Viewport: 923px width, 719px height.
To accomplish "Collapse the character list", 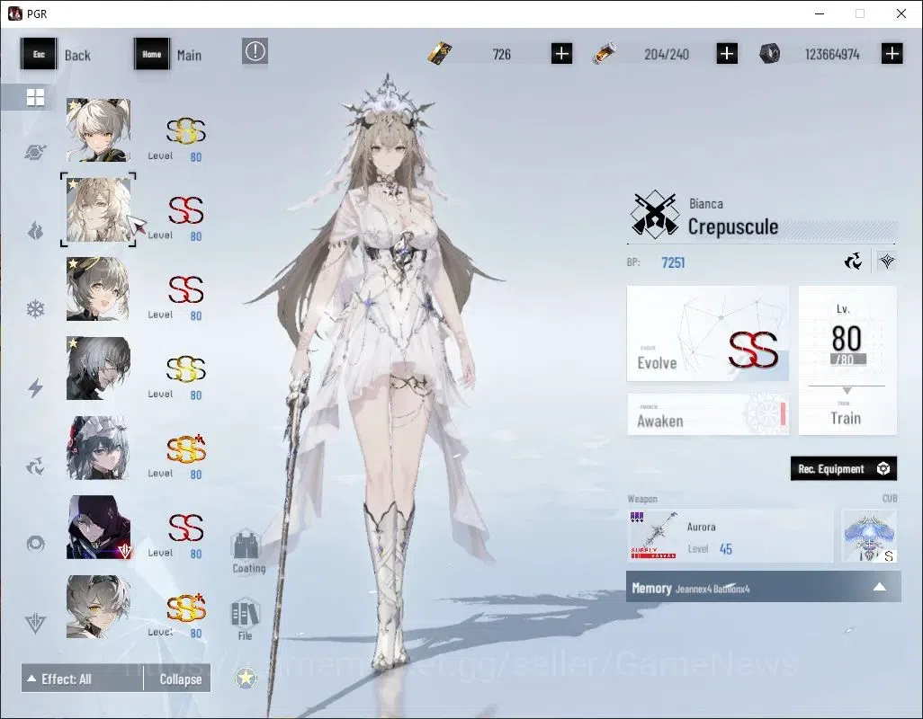I will click(x=177, y=679).
